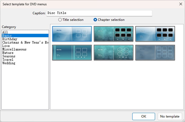This screenshot has width=185, height=122.
Task: Pick the gray template with nine frames
Action: click(155, 52)
